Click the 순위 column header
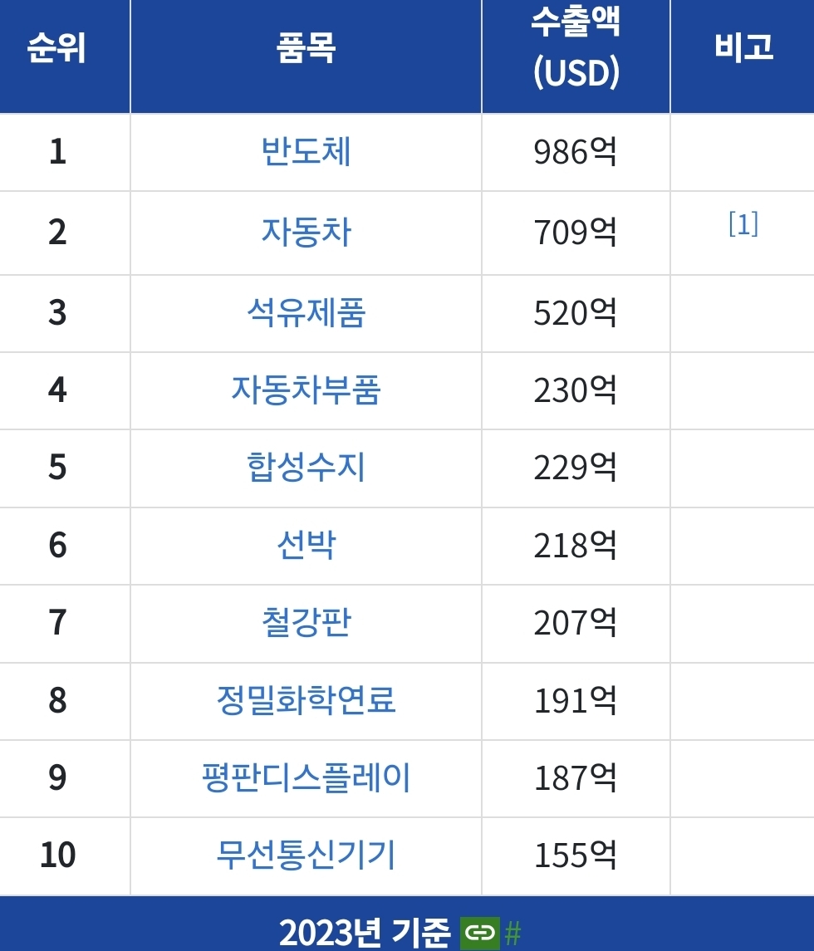Image resolution: width=814 pixels, height=951 pixels. (56, 50)
